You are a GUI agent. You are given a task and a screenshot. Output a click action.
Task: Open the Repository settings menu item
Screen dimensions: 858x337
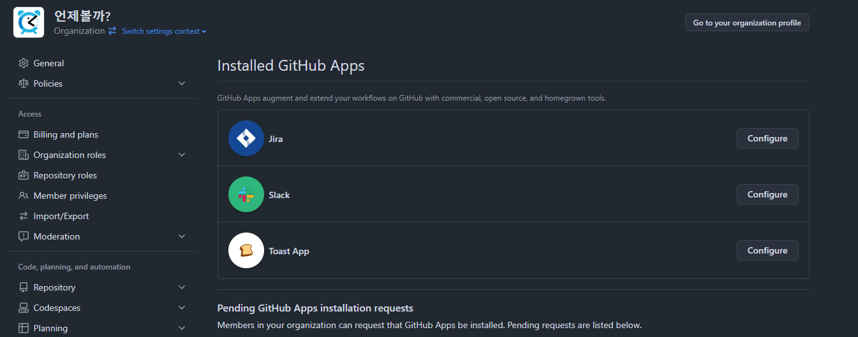(54, 287)
